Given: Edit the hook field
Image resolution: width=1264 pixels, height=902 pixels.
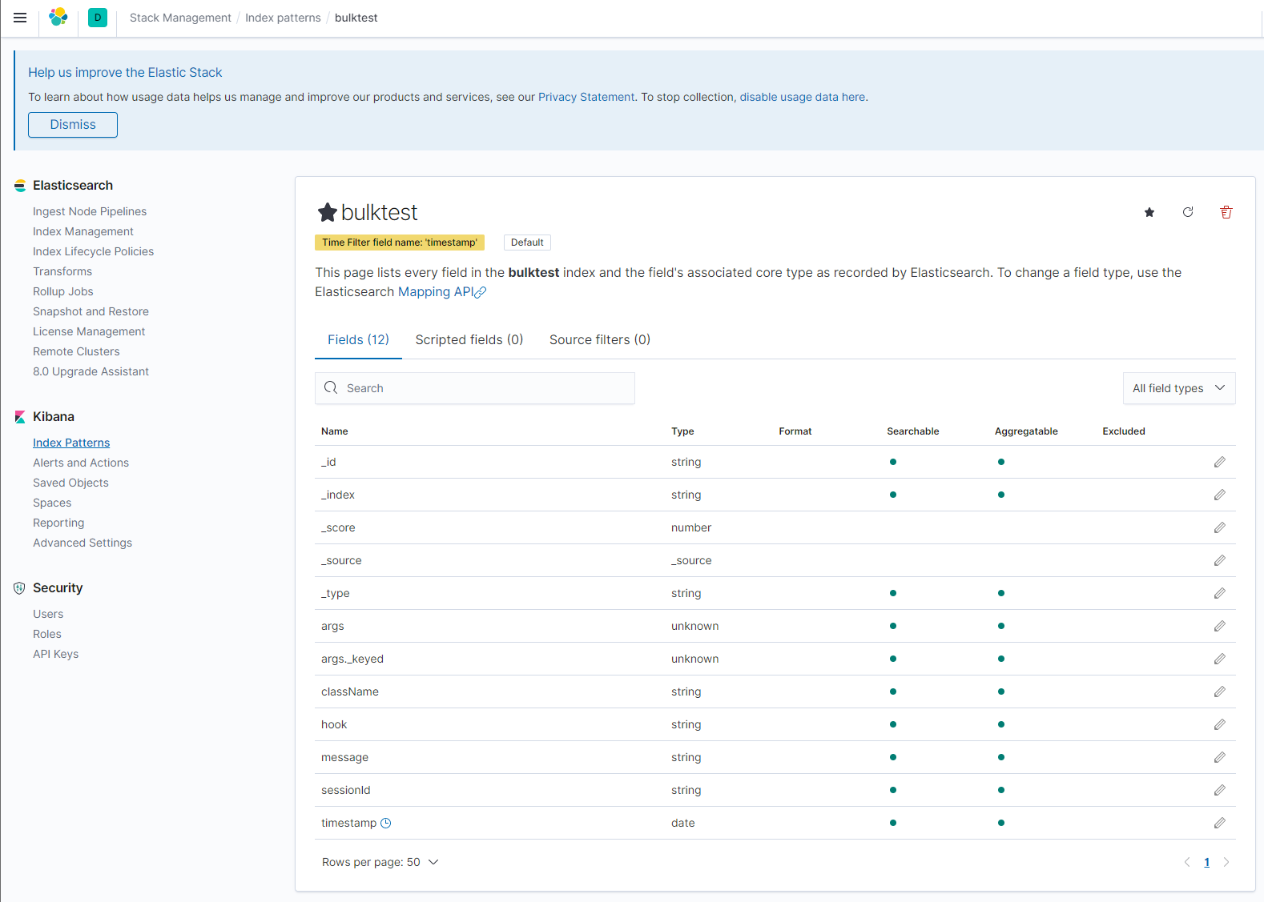Looking at the screenshot, I should (1219, 724).
